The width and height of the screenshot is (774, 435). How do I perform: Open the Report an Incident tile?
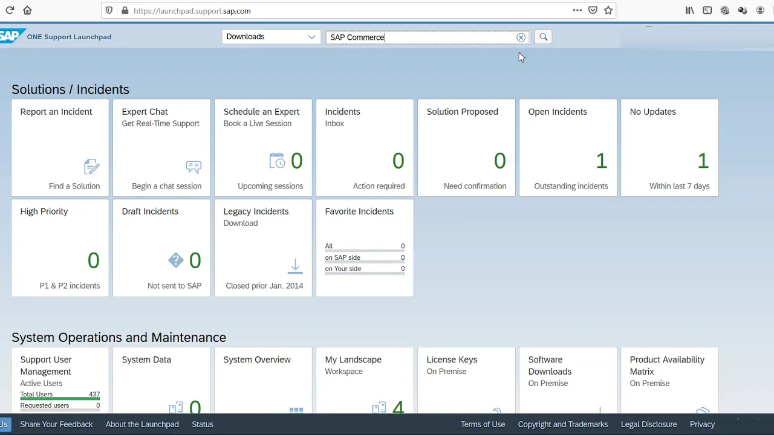[60, 148]
